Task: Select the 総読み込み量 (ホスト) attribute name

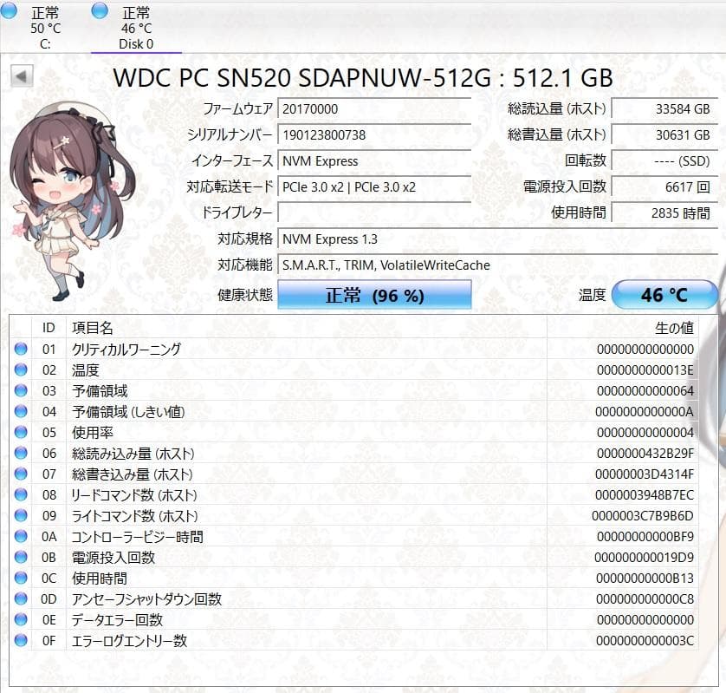Action: (x=133, y=454)
